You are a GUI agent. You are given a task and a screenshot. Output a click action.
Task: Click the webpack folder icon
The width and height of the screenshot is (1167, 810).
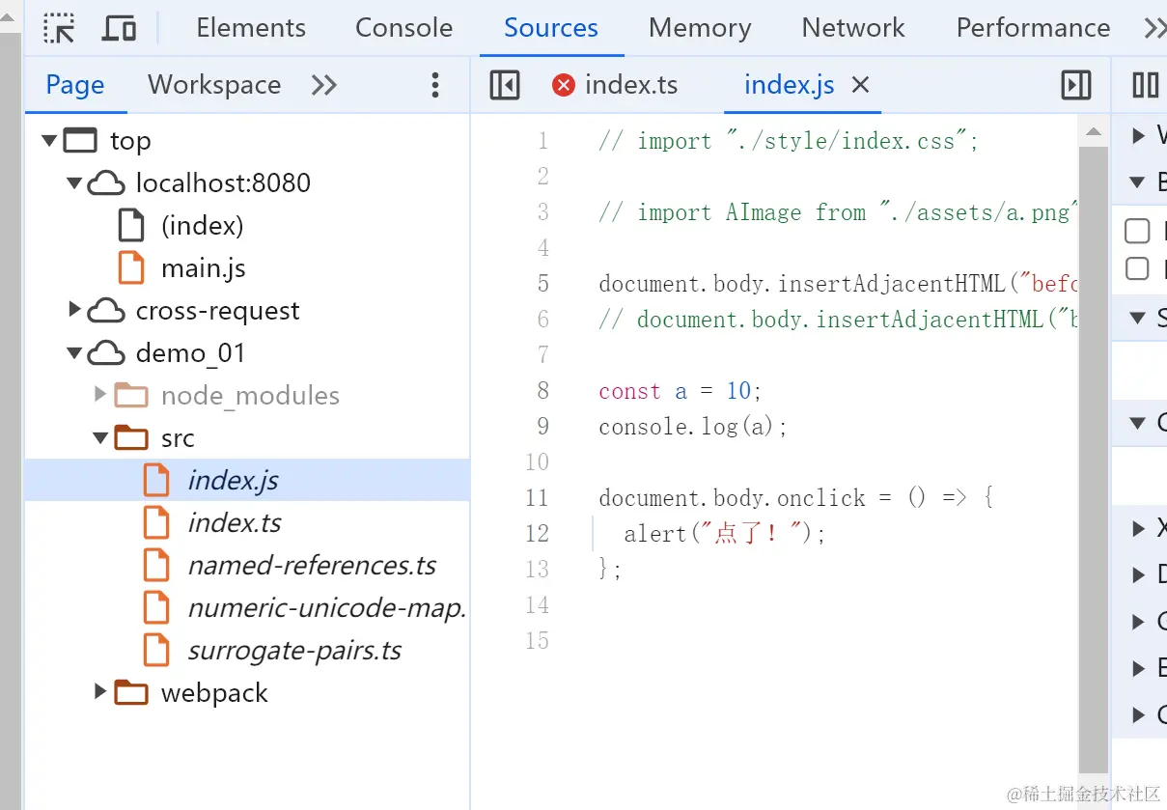point(131,692)
